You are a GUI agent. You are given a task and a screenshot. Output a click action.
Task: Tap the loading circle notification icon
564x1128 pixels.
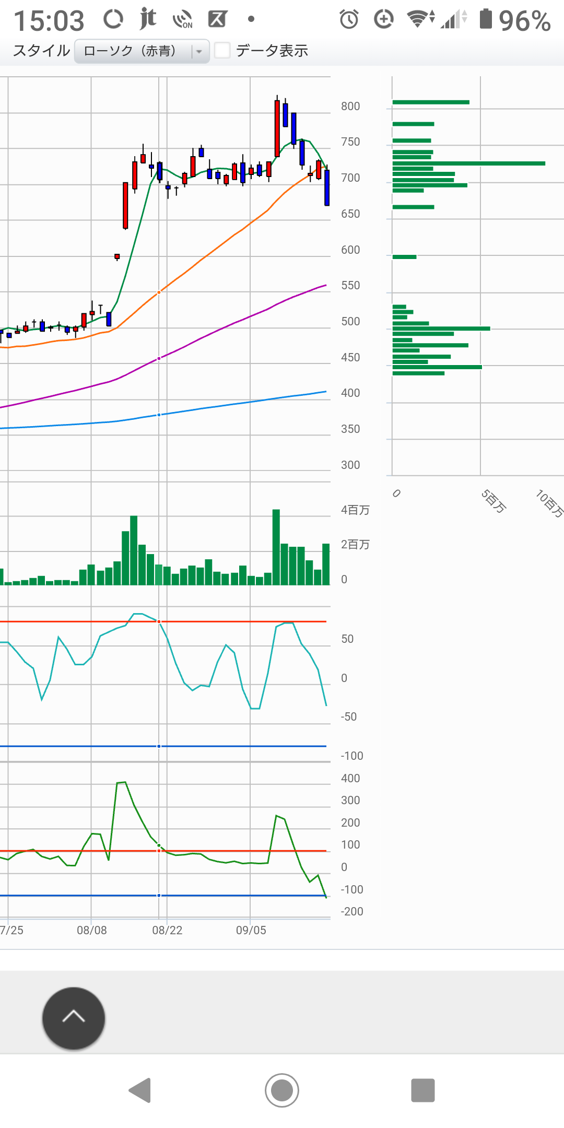click(113, 20)
